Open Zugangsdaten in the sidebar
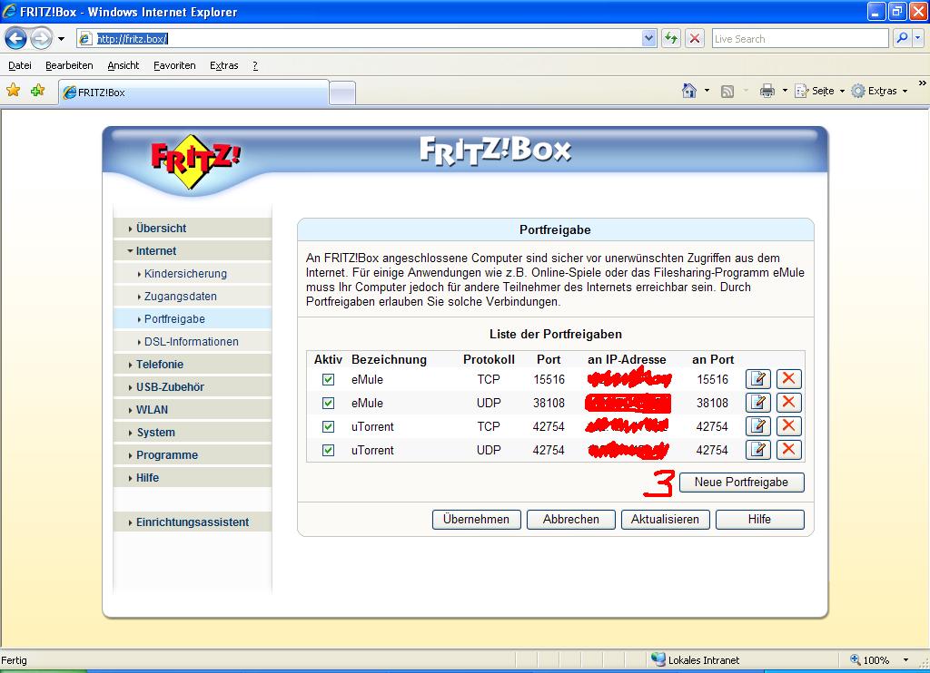The image size is (930, 673). [x=193, y=297]
